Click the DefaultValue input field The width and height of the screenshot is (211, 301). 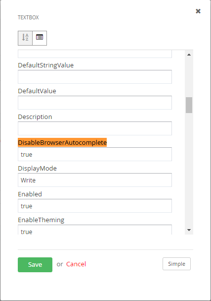pos(95,103)
